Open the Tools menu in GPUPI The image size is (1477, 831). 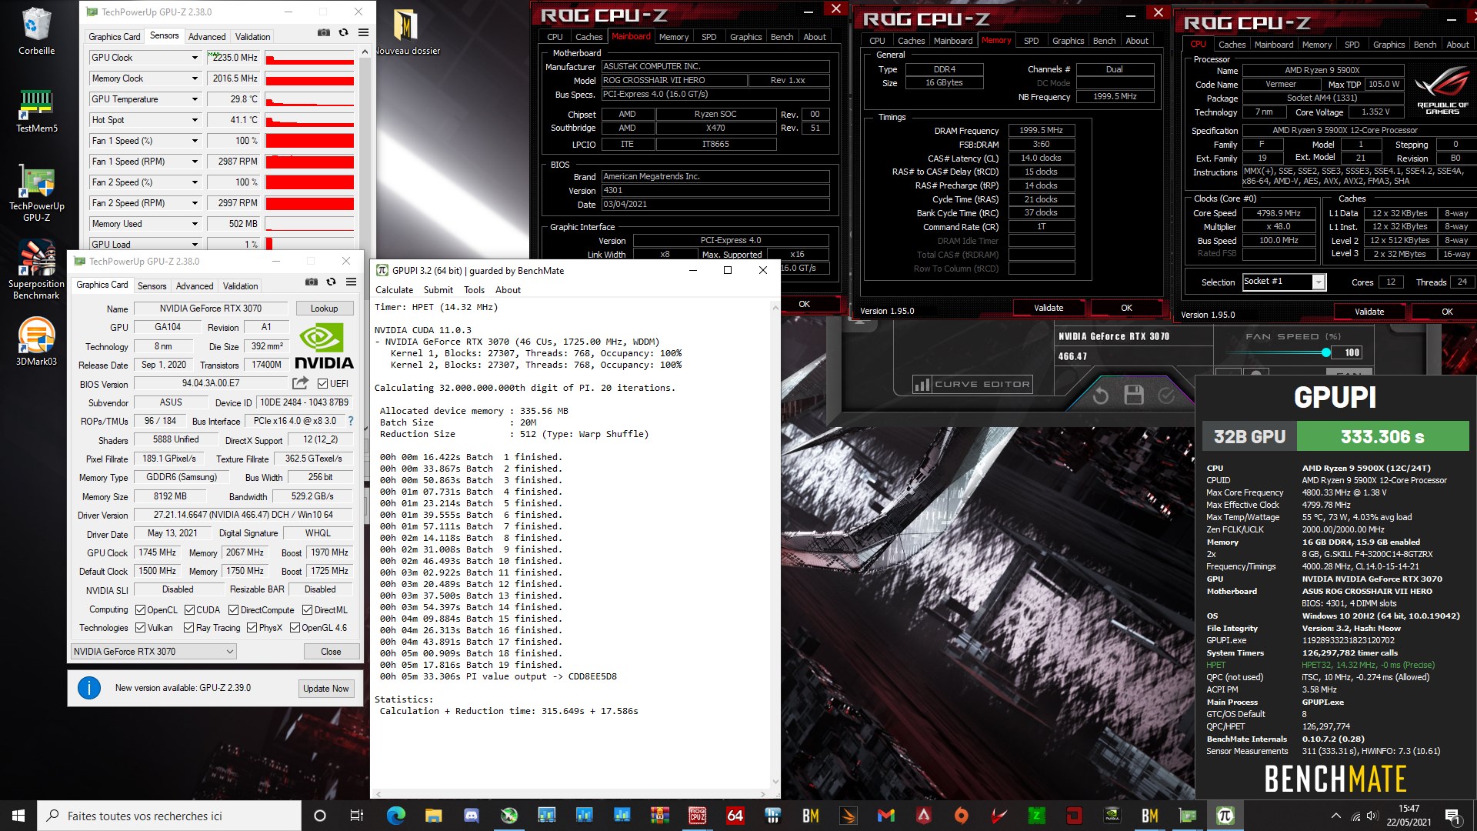(474, 290)
